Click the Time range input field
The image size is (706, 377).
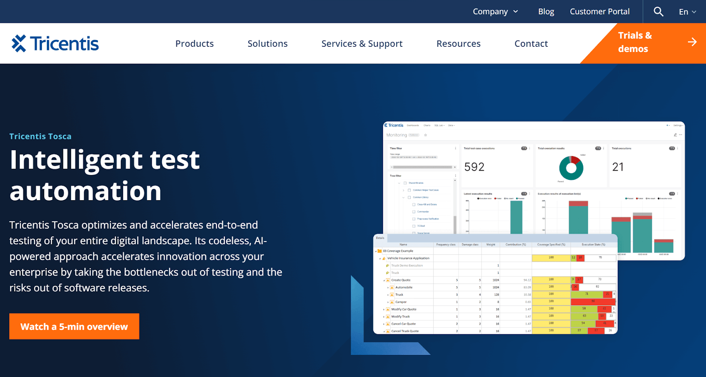(413, 157)
